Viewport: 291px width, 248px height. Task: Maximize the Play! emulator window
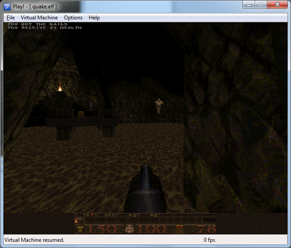pyautogui.click(x=261, y=5)
